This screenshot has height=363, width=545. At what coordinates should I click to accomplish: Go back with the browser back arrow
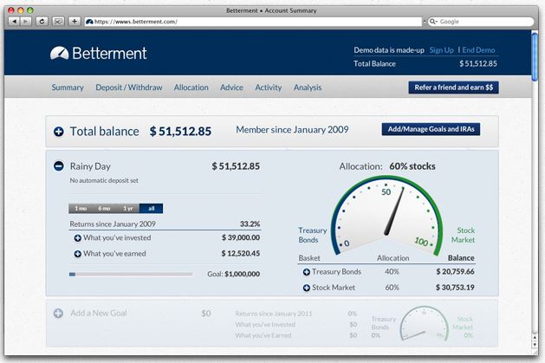(x=13, y=21)
